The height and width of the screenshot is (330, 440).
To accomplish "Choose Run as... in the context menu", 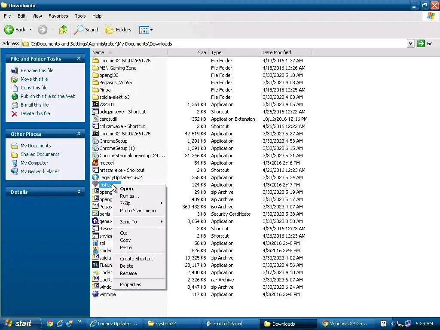I will coord(139,196).
